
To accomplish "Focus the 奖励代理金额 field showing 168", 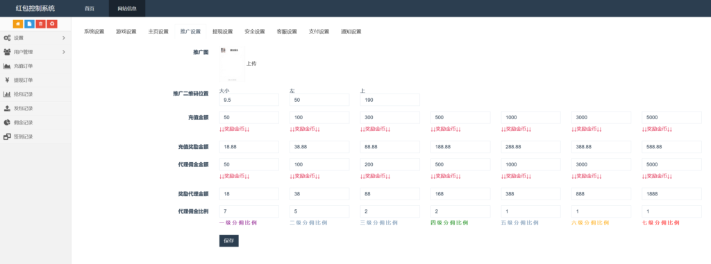I will [460, 194].
